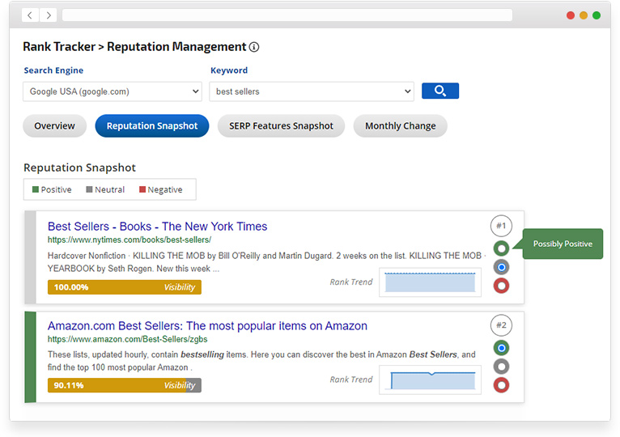Go to the Monthly Change tab
Image resolution: width=620 pixels, height=437 pixels.
point(400,126)
